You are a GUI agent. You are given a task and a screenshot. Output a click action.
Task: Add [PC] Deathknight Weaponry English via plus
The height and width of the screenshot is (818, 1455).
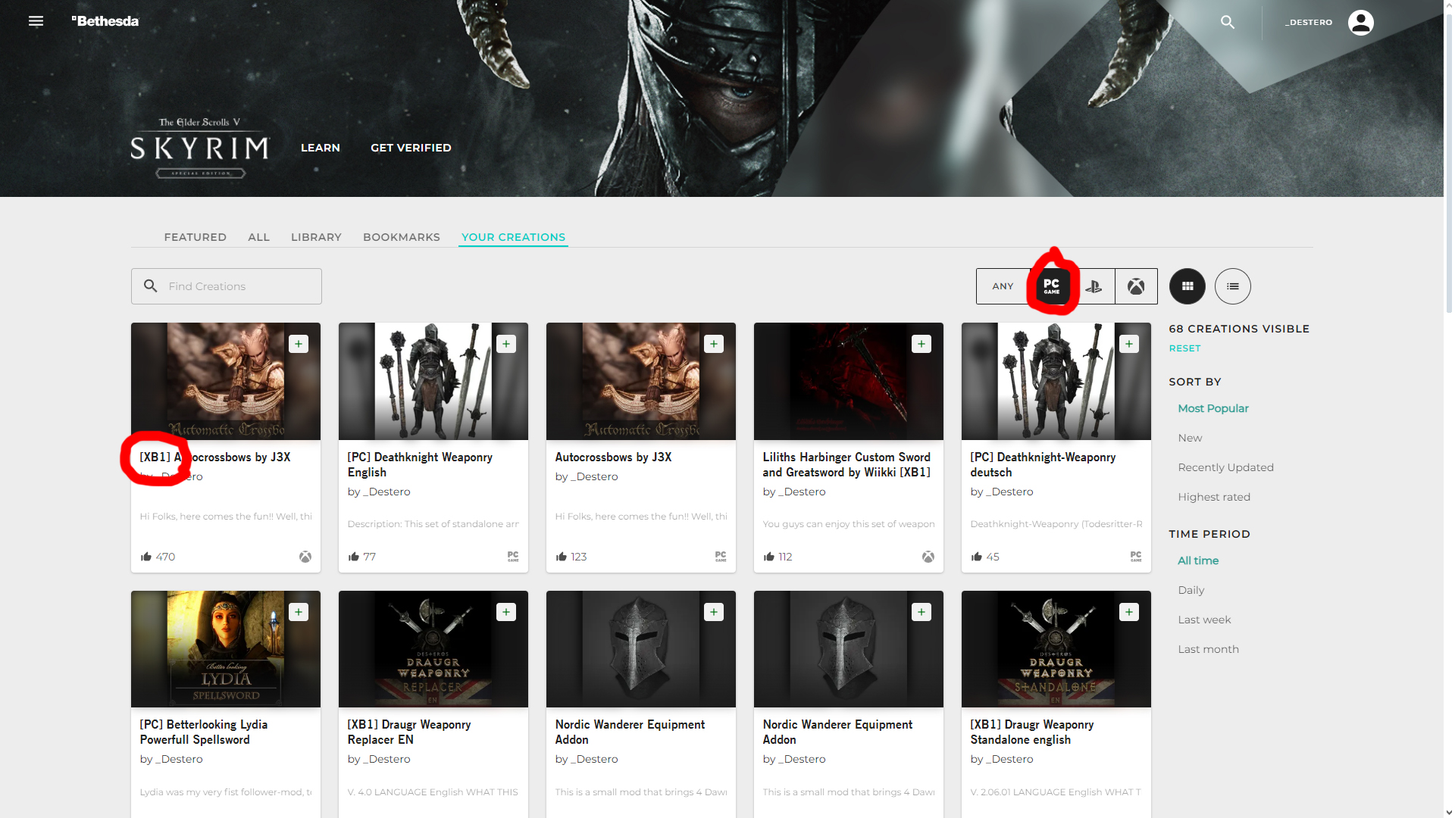(506, 344)
